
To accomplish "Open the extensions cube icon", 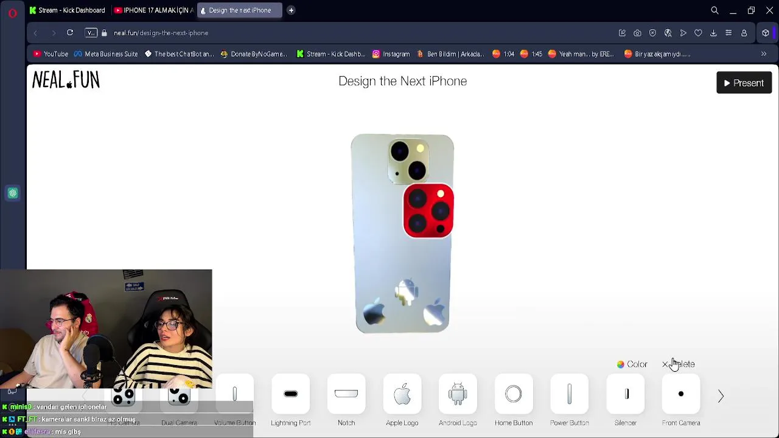I will pos(766,33).
